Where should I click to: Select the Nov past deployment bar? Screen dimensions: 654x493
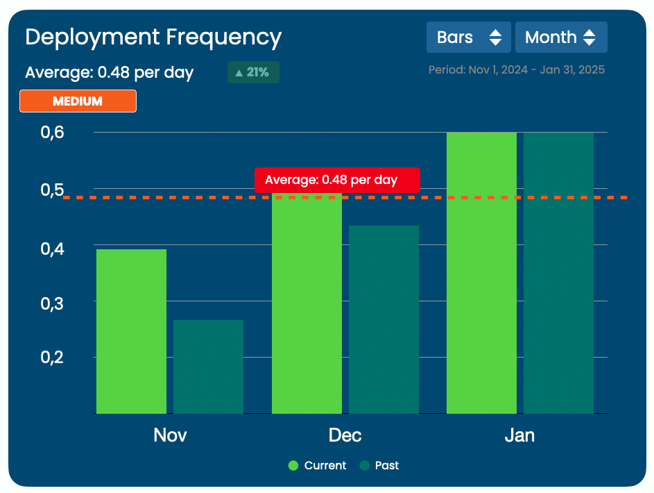tap(208, 367)
